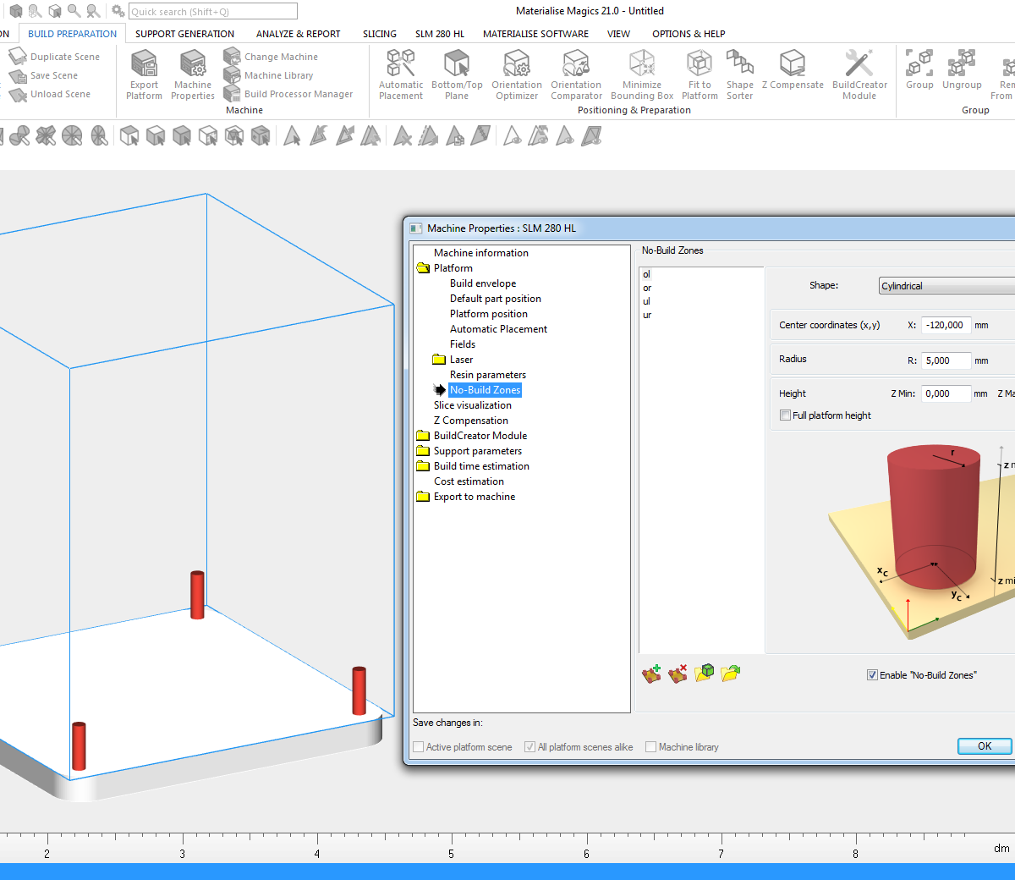Select Default part position item
This screenshot has width=1015, height=880.
coord(496,299)
